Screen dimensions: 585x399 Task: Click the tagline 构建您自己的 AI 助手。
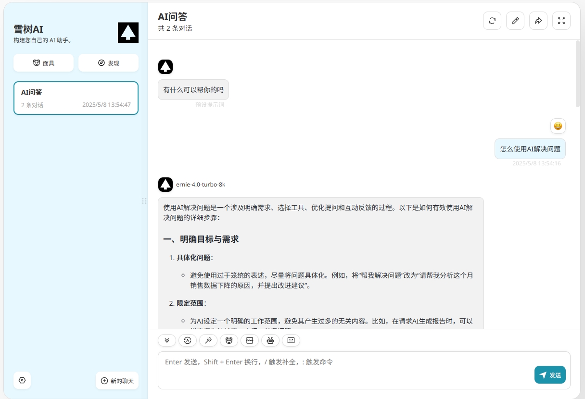coord(43,40)
